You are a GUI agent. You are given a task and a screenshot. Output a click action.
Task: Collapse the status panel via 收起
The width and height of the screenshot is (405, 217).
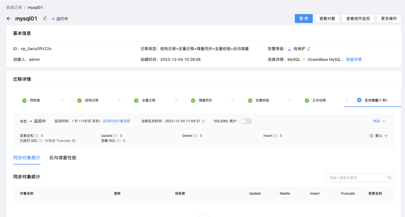pos(379,121)
